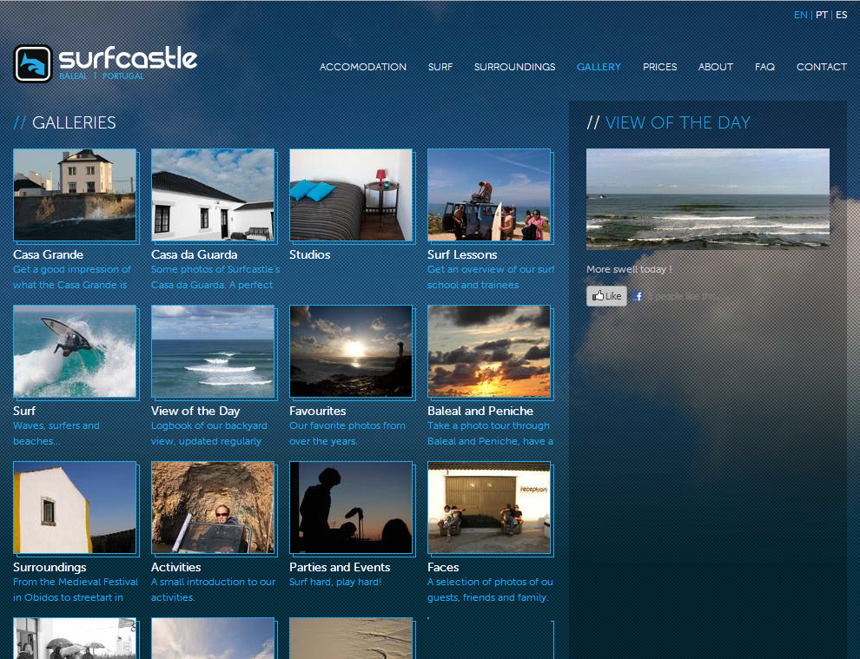Switch language to PT
The width and height of the screenshot is (860, 659).
click(x=821, y=15)
